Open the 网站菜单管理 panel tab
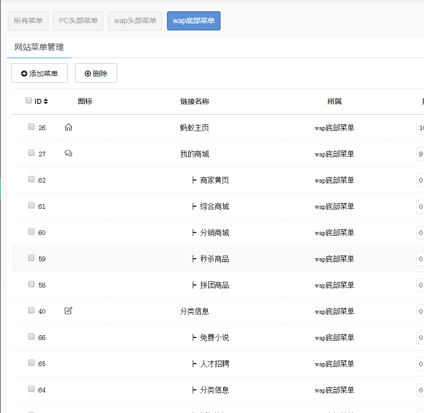This screenshot has width=424, height=413. click(39, 47)
